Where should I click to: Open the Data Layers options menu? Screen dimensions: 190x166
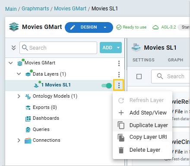pyautogui.click(x=119, y=74)
